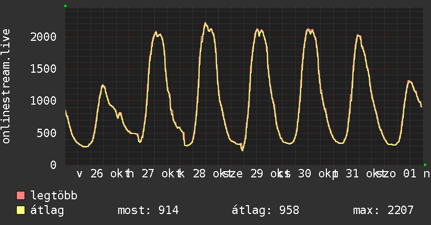Click the 'max: 2207' statistic
Viewport: 431px width, 225px height.
(383, 210)
